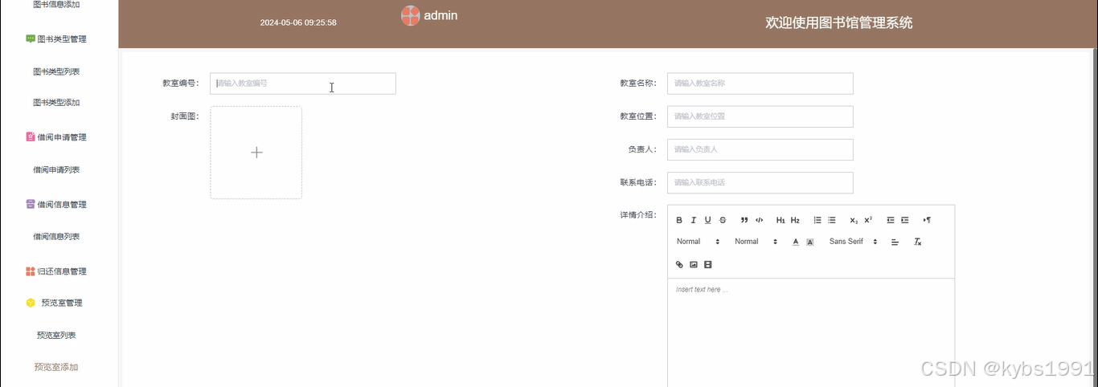Open the 预览室列表 page
The image size is (1098, 387).
[x=56, y=336]
